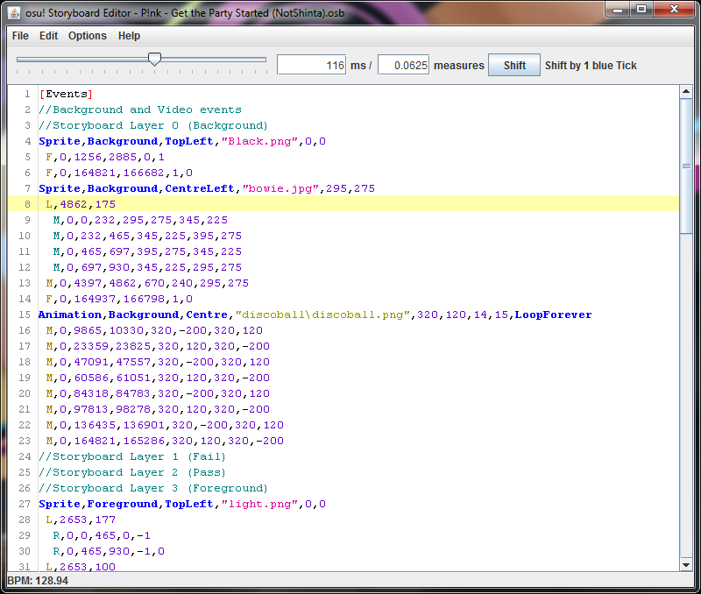Image resolution: width=701 pixels, height=594 pixels.
Task: Click line "R,0,465,930,-1,0"
Action: click(109, 552)
